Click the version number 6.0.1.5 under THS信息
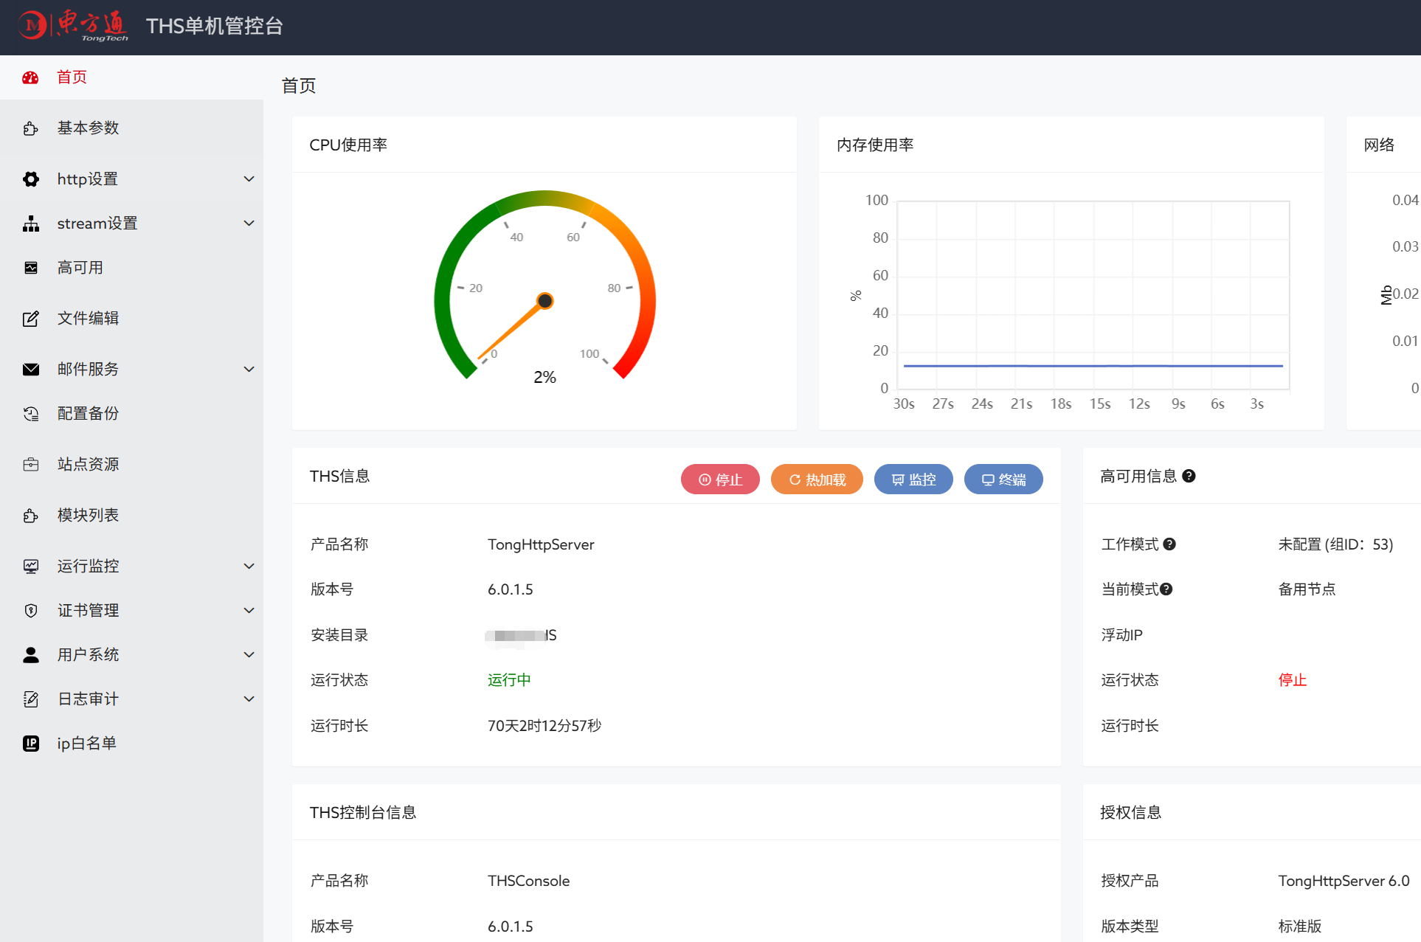 tap(511, 589)
